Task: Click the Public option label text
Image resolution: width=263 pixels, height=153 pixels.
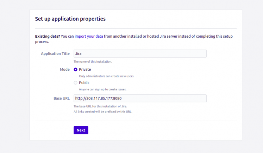Action: (84, 83)
